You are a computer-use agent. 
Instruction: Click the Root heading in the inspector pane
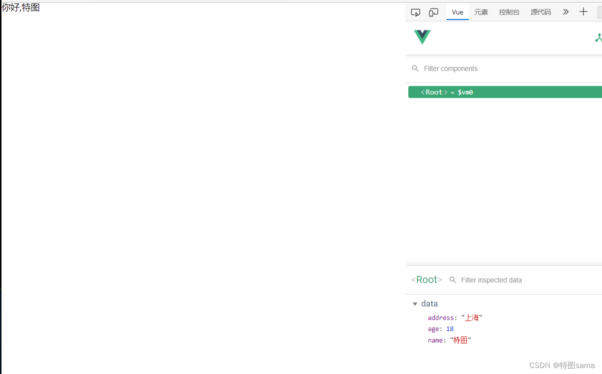pos(426,279)
